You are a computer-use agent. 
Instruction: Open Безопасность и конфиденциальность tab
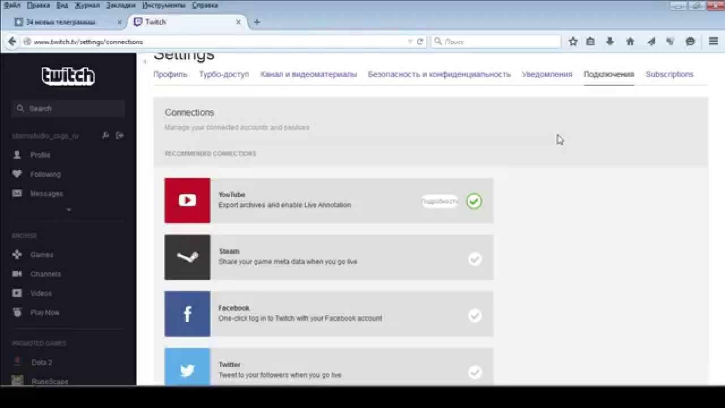(440, 74)
